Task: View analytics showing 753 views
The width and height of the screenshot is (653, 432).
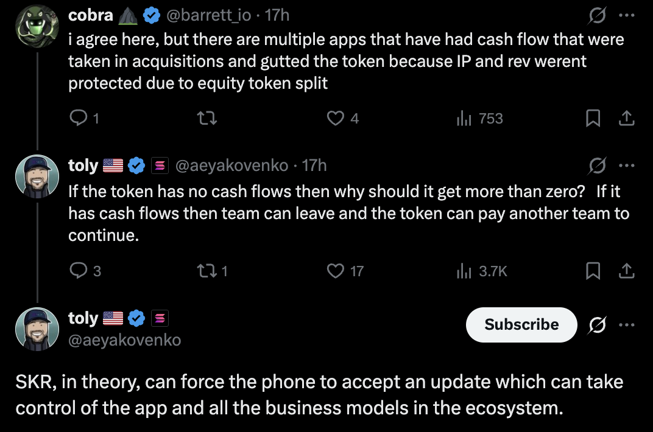Action: pyautogui.click(x=464, y=118)
